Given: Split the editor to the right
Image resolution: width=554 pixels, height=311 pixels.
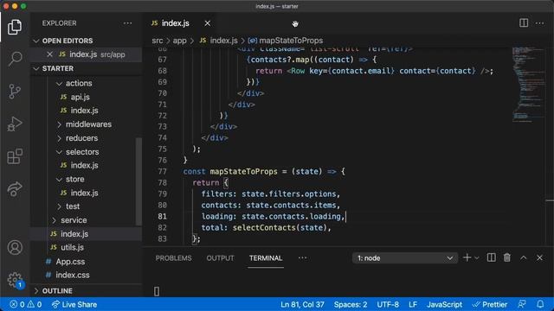Looking at the screenshot, I should (x=524, y=23).
